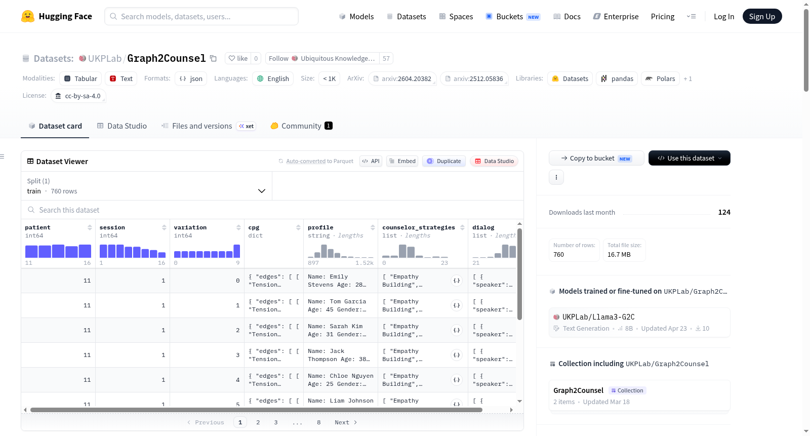The height and width of the screenshot is (436, 810).
Task: Expand counselor_strategies cell in Emily Stevens row
Action: [x=457, y=281]
